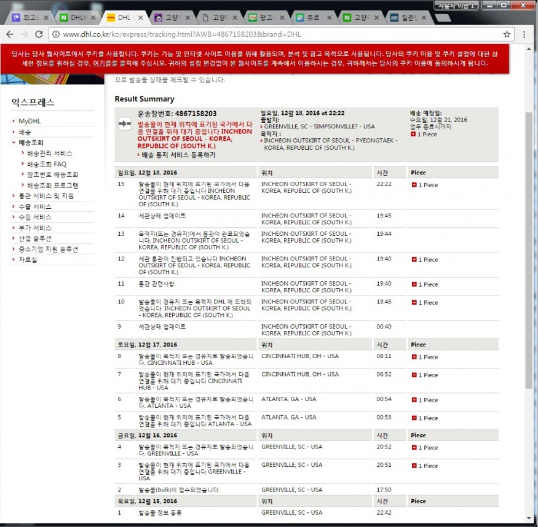Bookmark this page with the star icon

tap(507, 34)
